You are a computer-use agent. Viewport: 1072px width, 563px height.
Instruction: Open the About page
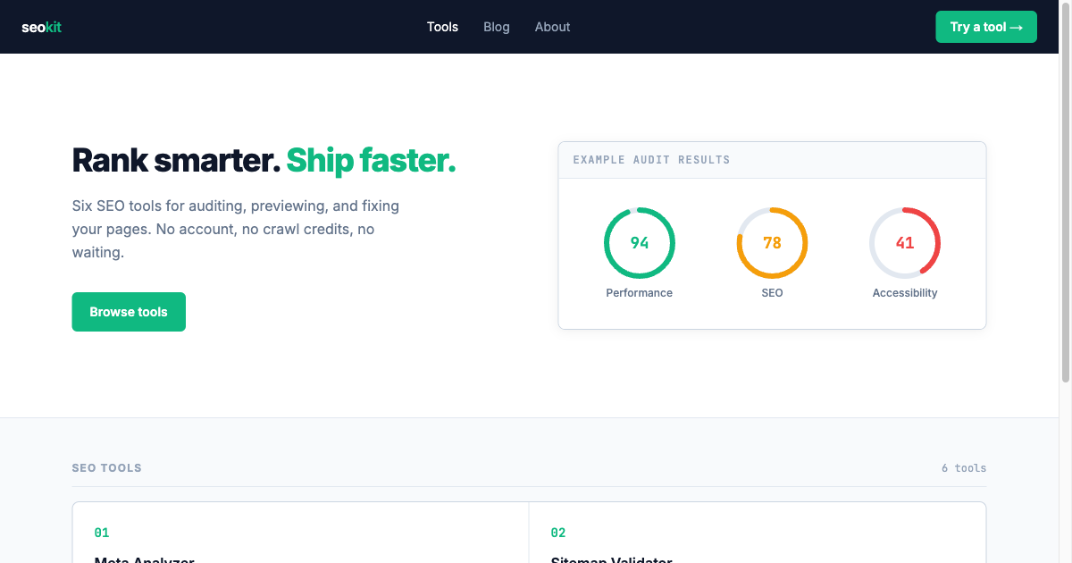[552, 27]
